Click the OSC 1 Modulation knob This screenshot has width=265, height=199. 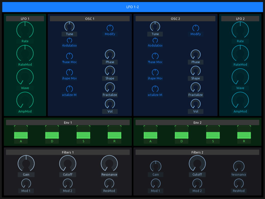tap(69, 40)
